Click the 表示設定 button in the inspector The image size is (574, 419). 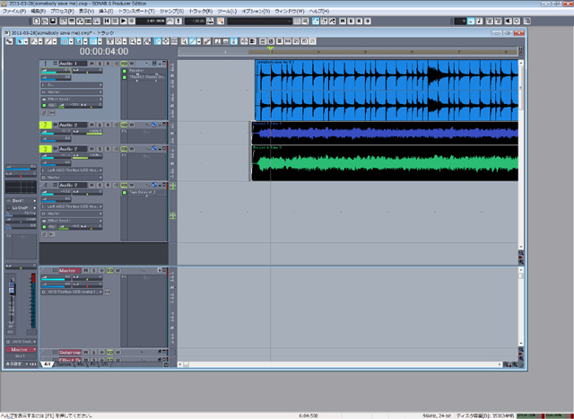[15, 364]
